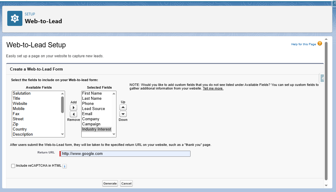This screenshot has width=336, height=192.
Task: Click the Return URL input field
Action: pos(126,154)
